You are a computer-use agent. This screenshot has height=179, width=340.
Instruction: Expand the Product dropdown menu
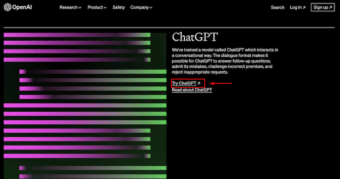pos(97,7)
